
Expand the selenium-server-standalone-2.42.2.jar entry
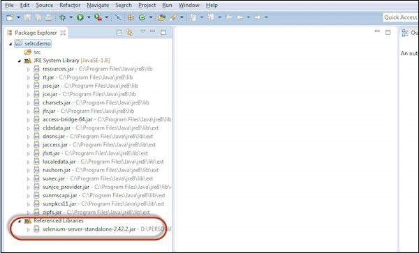coord(29,229)
